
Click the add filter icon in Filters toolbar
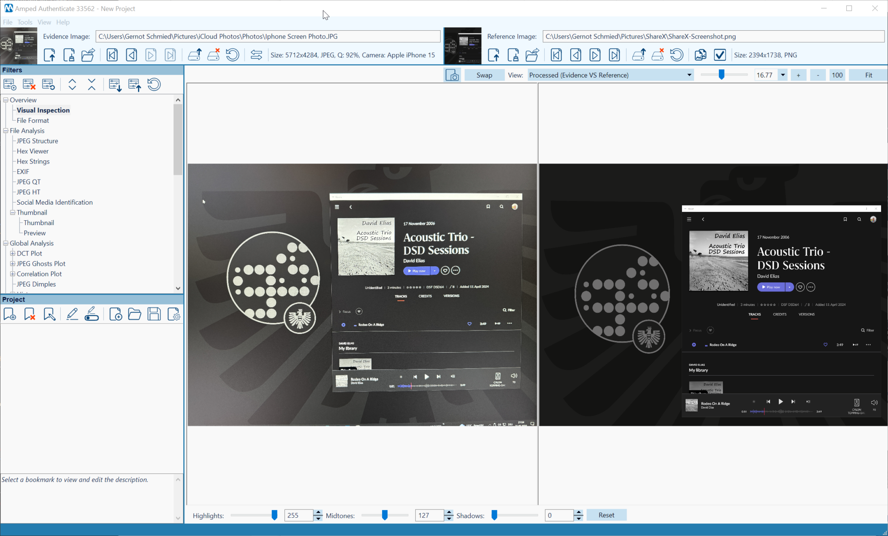point(10,85)
